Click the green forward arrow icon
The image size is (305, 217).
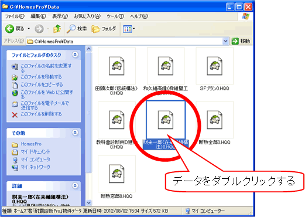(235, 41)
